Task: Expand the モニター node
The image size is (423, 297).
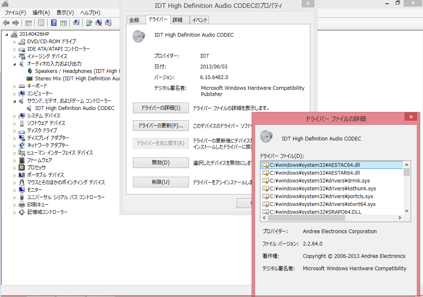Action: 14,190
